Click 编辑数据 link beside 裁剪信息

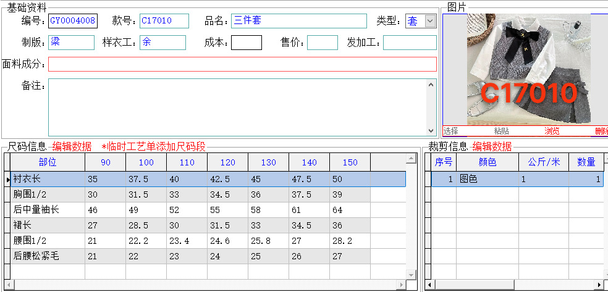(492, 147)
